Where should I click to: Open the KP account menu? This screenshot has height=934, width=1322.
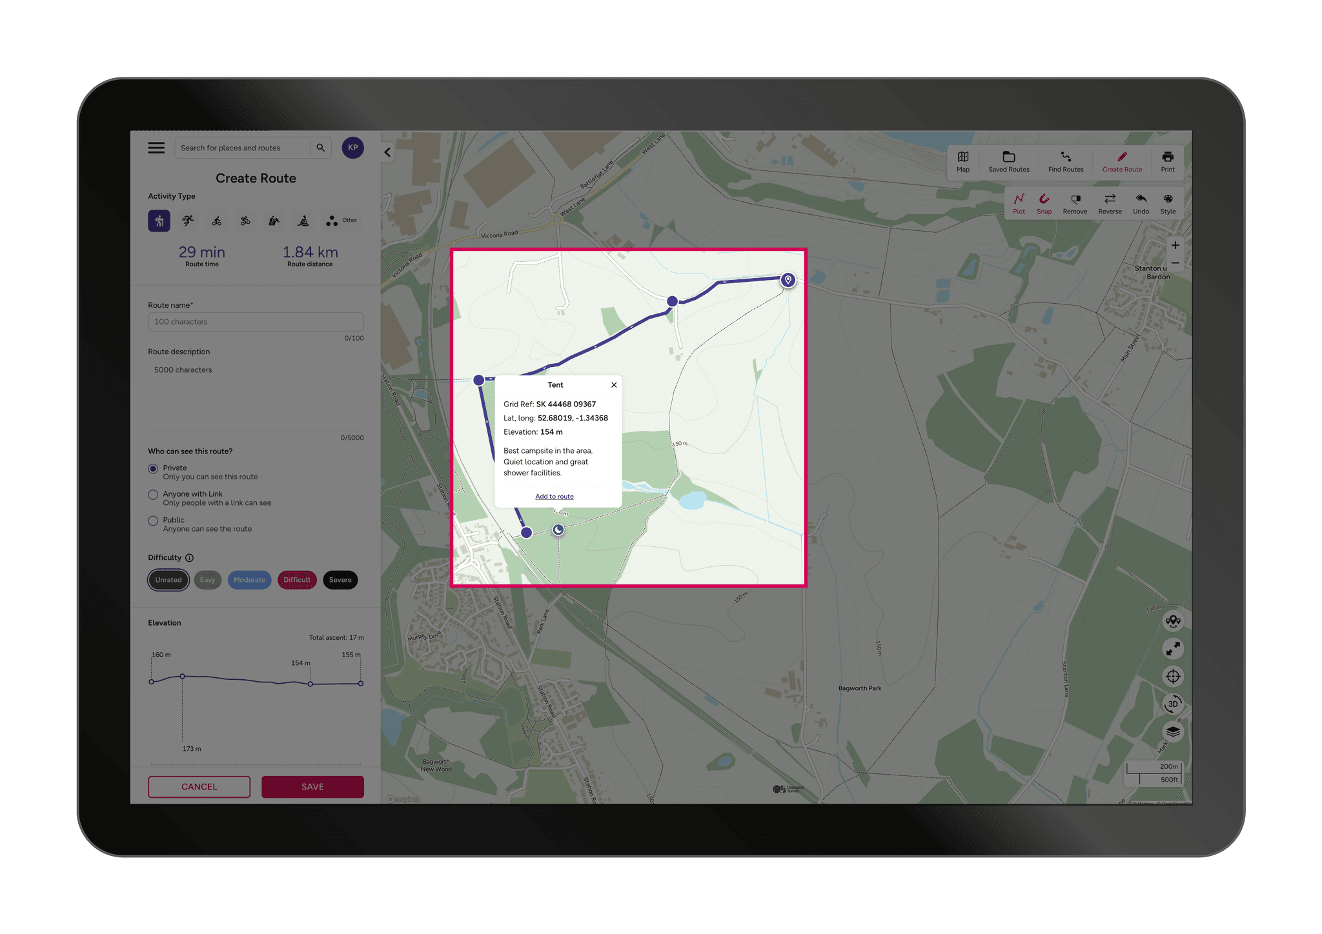pyautogui.click(x=353, y=147)
